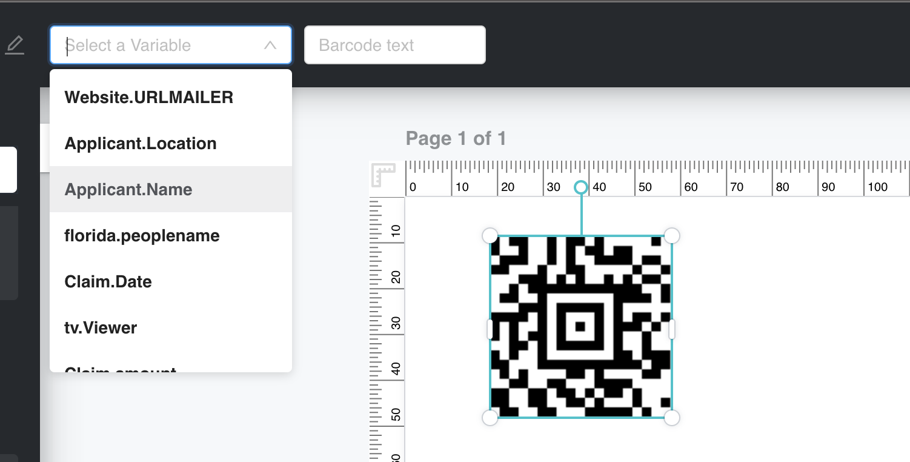Select the tv.Viewer variable option

click(x=101, y=328)
